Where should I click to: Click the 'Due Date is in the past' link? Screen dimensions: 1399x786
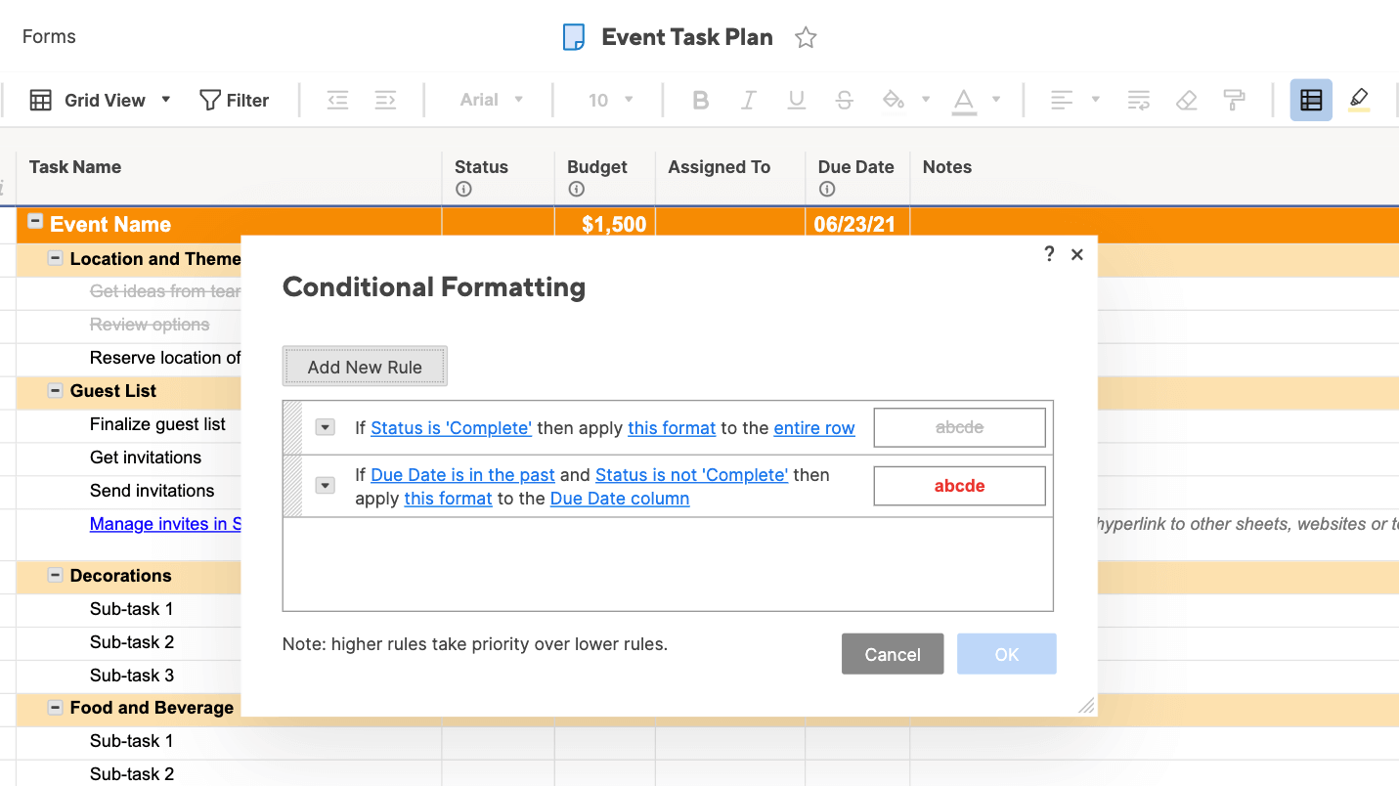pyautogui.click(x=462, y=475)
